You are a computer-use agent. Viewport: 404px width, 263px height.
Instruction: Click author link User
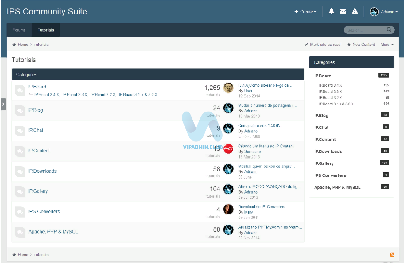pyautogui.click(x=248, y=91)
